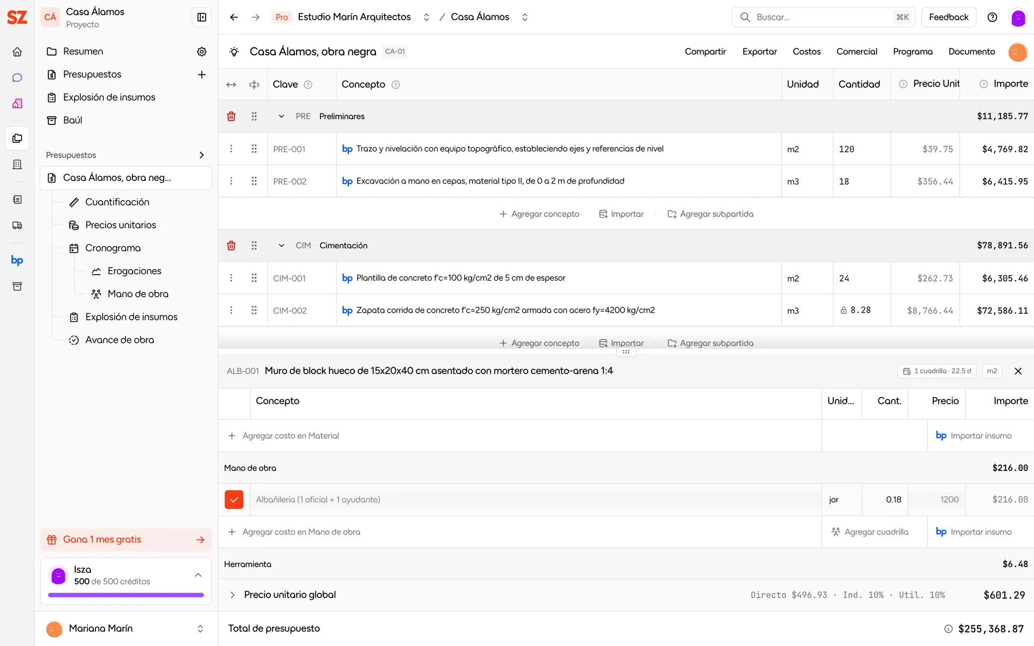Open Resumen settings gear
Screen dimensions: 1034x646
tap(202, 52)
